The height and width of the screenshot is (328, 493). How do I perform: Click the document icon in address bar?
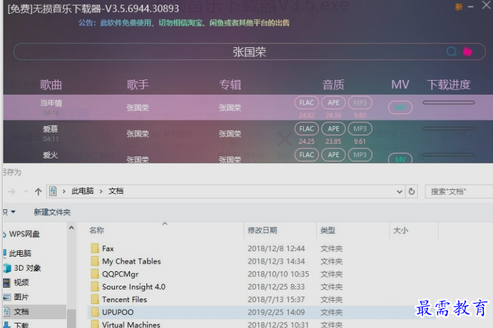[x=53, y=191]
